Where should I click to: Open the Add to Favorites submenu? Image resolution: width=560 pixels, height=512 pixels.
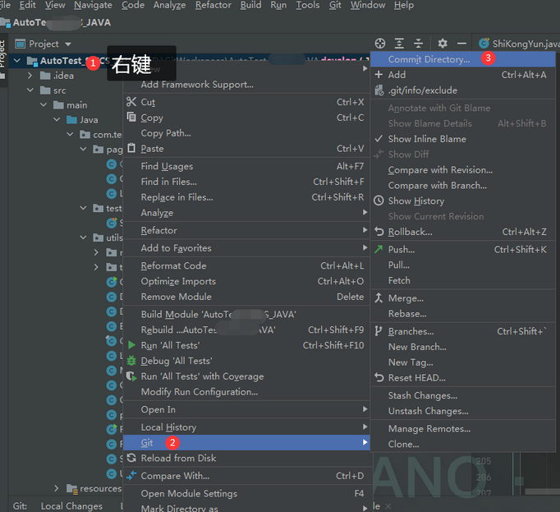[x=246, y=248]
